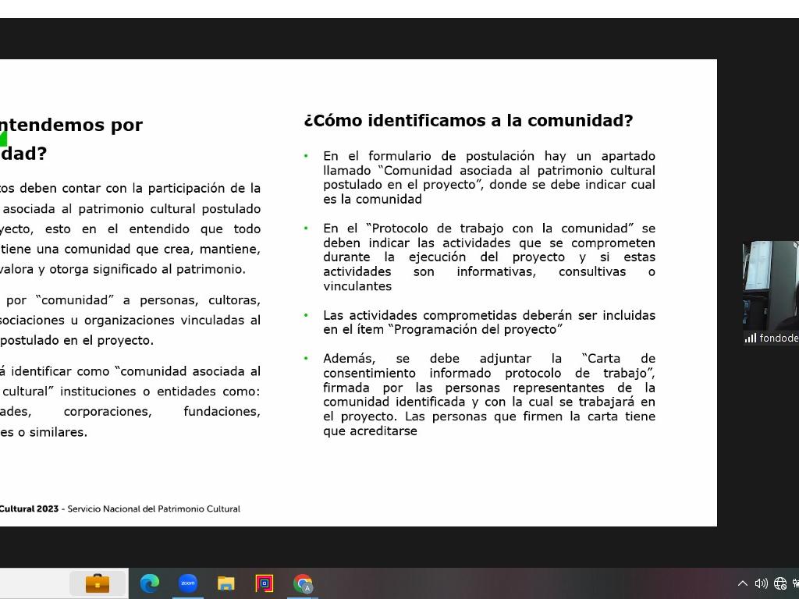Click the bullet starting "Las actividades comprometidas deberán"
The width and height of the screenshot is (799, 599).
(x=488, y=322)
